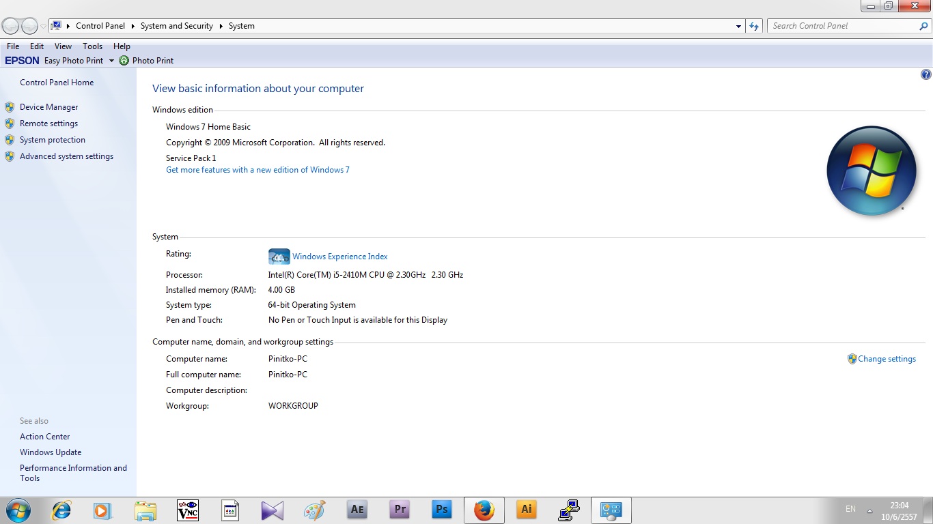Viewport: 933px width, 524px height.
Task: Expand the arrow after System and Security
Action: point(221,26)
